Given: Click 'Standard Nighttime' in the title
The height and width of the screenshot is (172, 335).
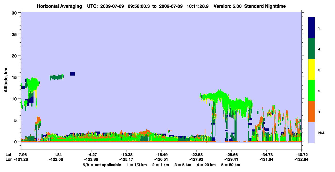Looking at the screenshot, I should (265, 6).
